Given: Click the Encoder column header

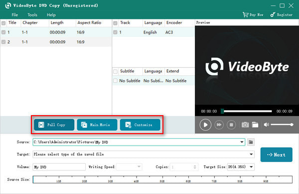Looking at the screenshot, I should [174, 23].
